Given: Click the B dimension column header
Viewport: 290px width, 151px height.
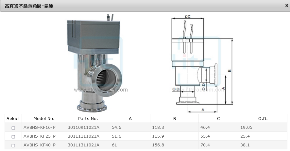Looking at the screenshot, I should pyautogui.click(x=174, y=119).
